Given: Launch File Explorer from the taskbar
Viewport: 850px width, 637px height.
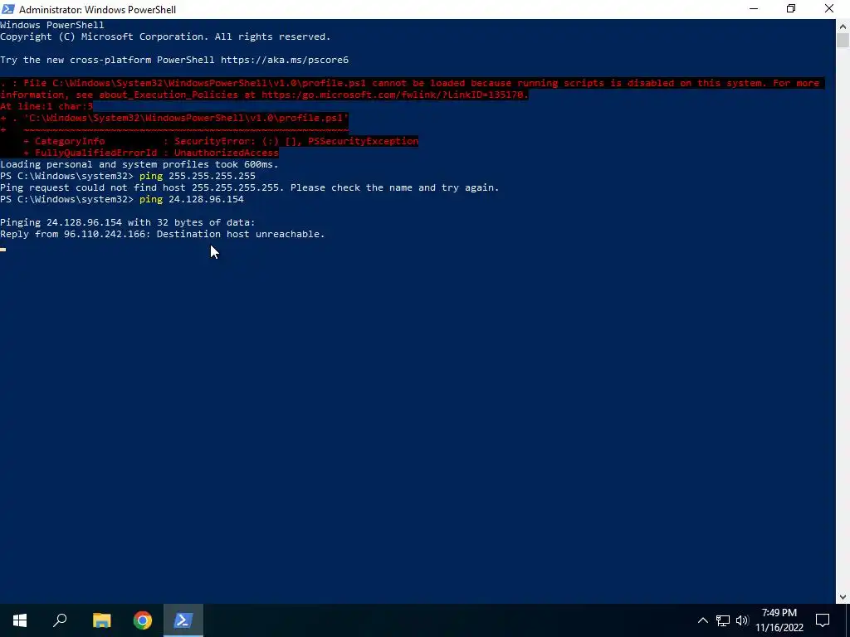Looking at the screenshot, I should [101, 620].
